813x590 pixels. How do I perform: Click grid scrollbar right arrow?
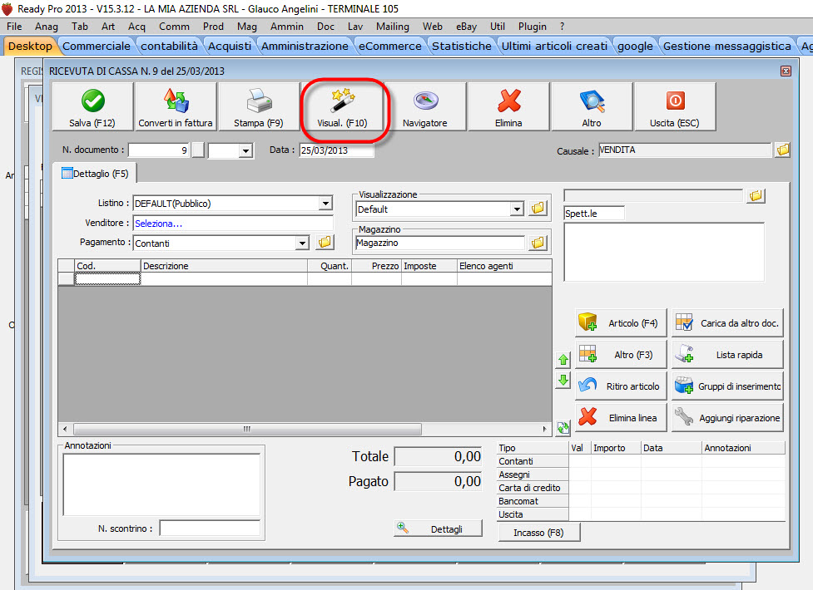tap(544, 429)
